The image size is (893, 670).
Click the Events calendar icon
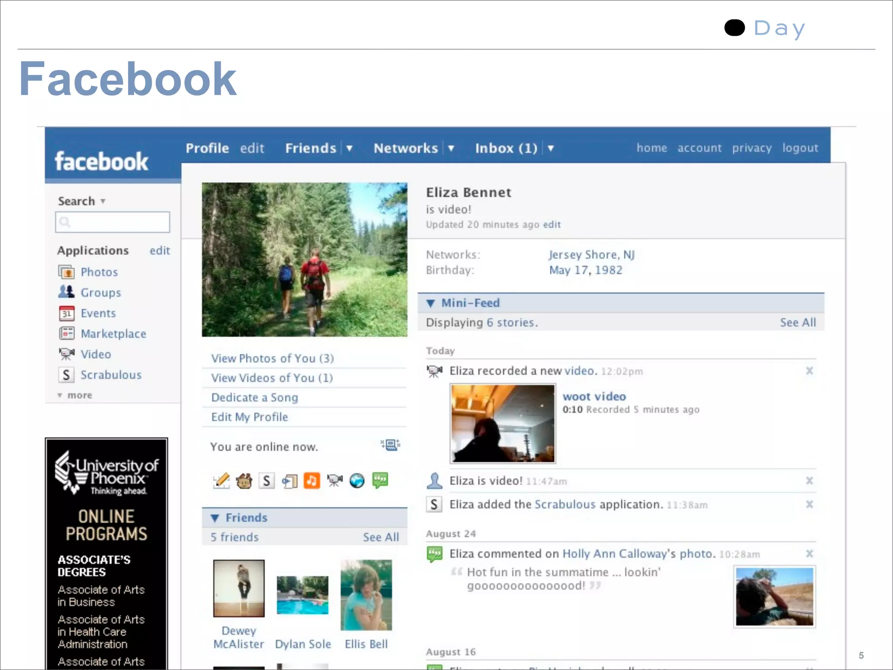point(66,313)
